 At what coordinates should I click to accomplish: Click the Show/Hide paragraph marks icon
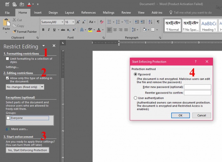click(x=158, y=22)
